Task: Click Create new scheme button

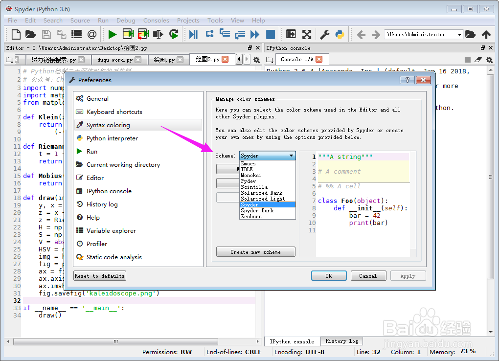Action: point(255,252)
